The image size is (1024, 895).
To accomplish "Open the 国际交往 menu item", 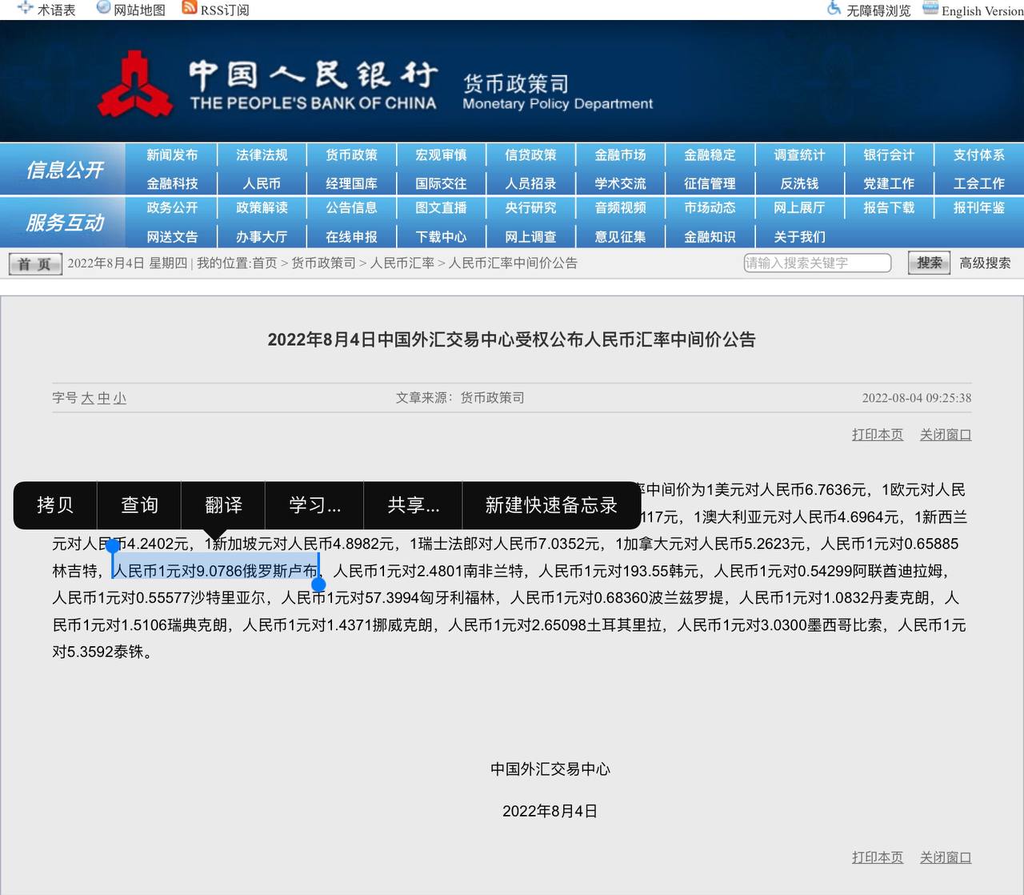I will pos(441,183).
